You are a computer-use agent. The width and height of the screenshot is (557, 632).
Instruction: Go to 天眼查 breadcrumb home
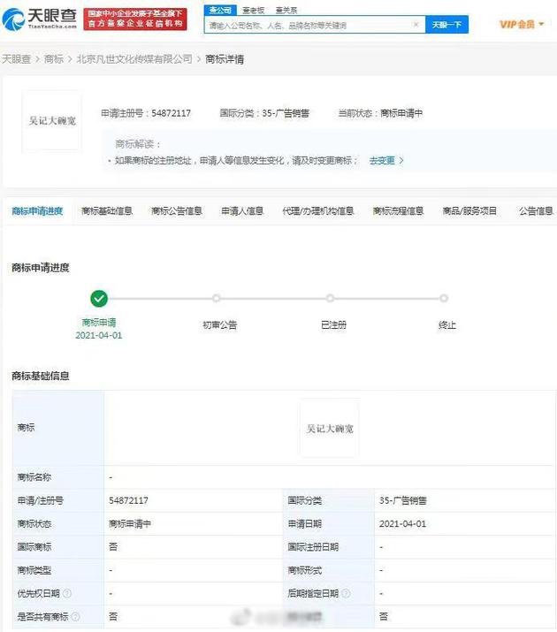(x=17, y=59)
